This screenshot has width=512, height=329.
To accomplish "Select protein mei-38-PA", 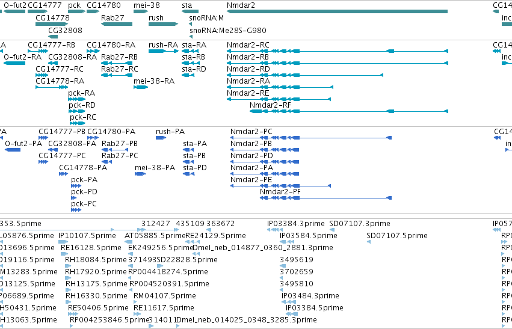I will pyautogui.click(x=155, y=167).
